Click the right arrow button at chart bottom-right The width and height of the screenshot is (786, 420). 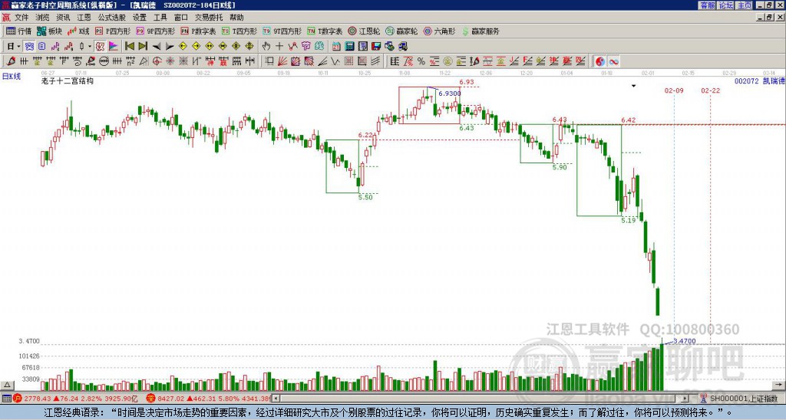click(778, 385)
